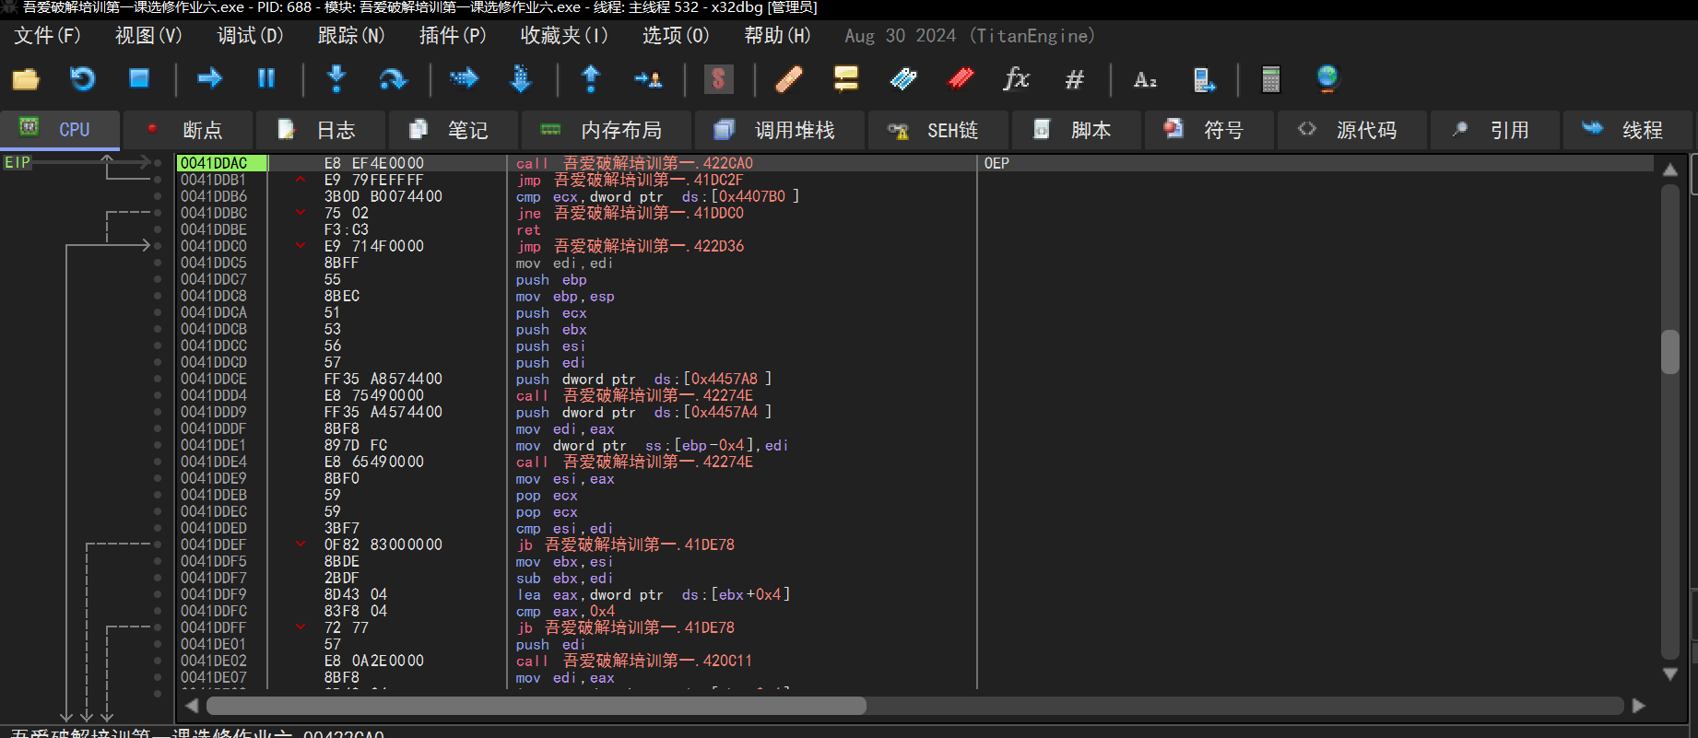Pause execution with the pause icon
1698x738 pixels.
click(266, 79)
